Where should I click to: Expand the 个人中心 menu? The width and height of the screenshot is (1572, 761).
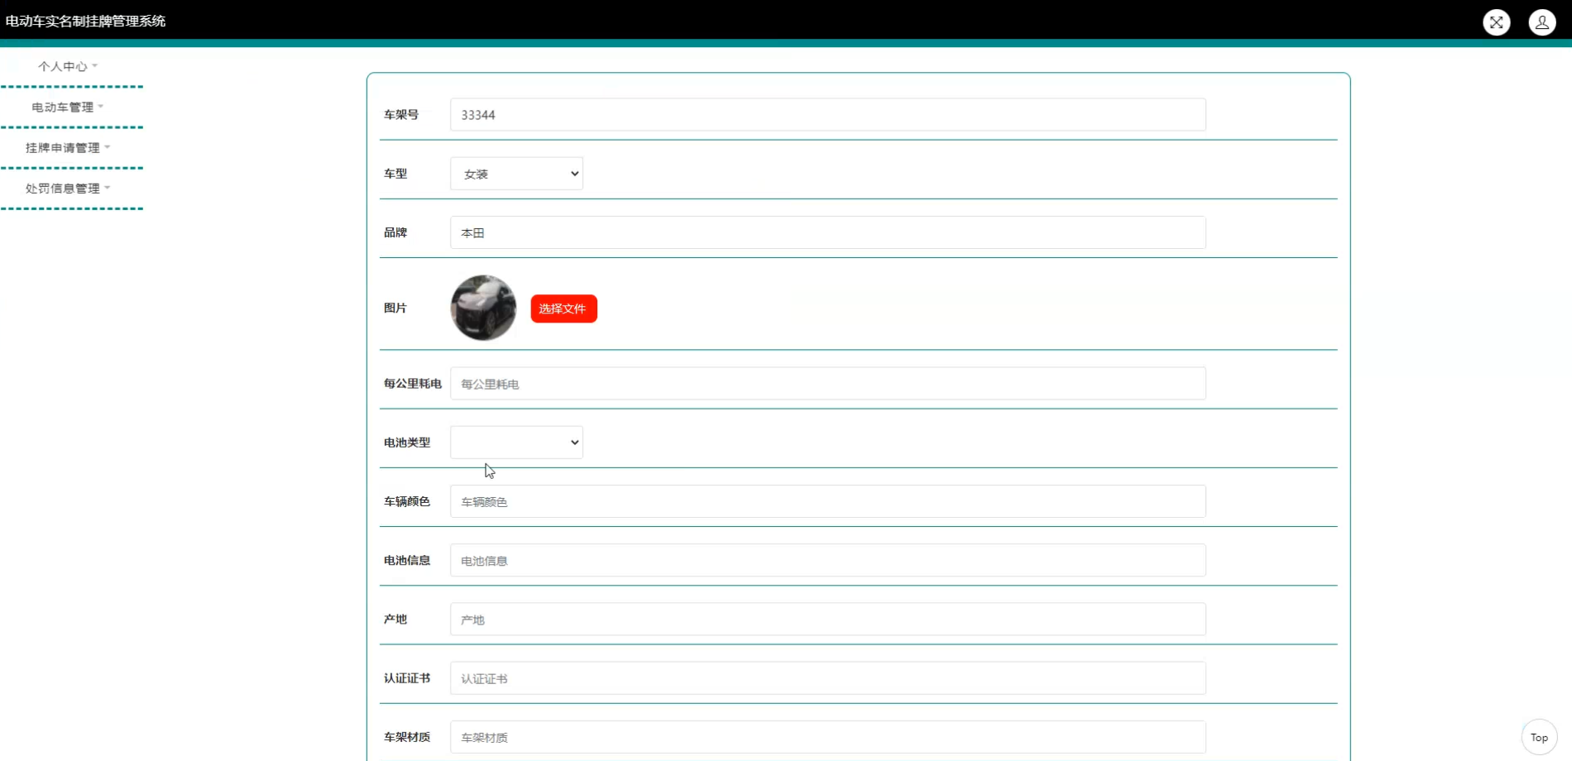[68, 66]
